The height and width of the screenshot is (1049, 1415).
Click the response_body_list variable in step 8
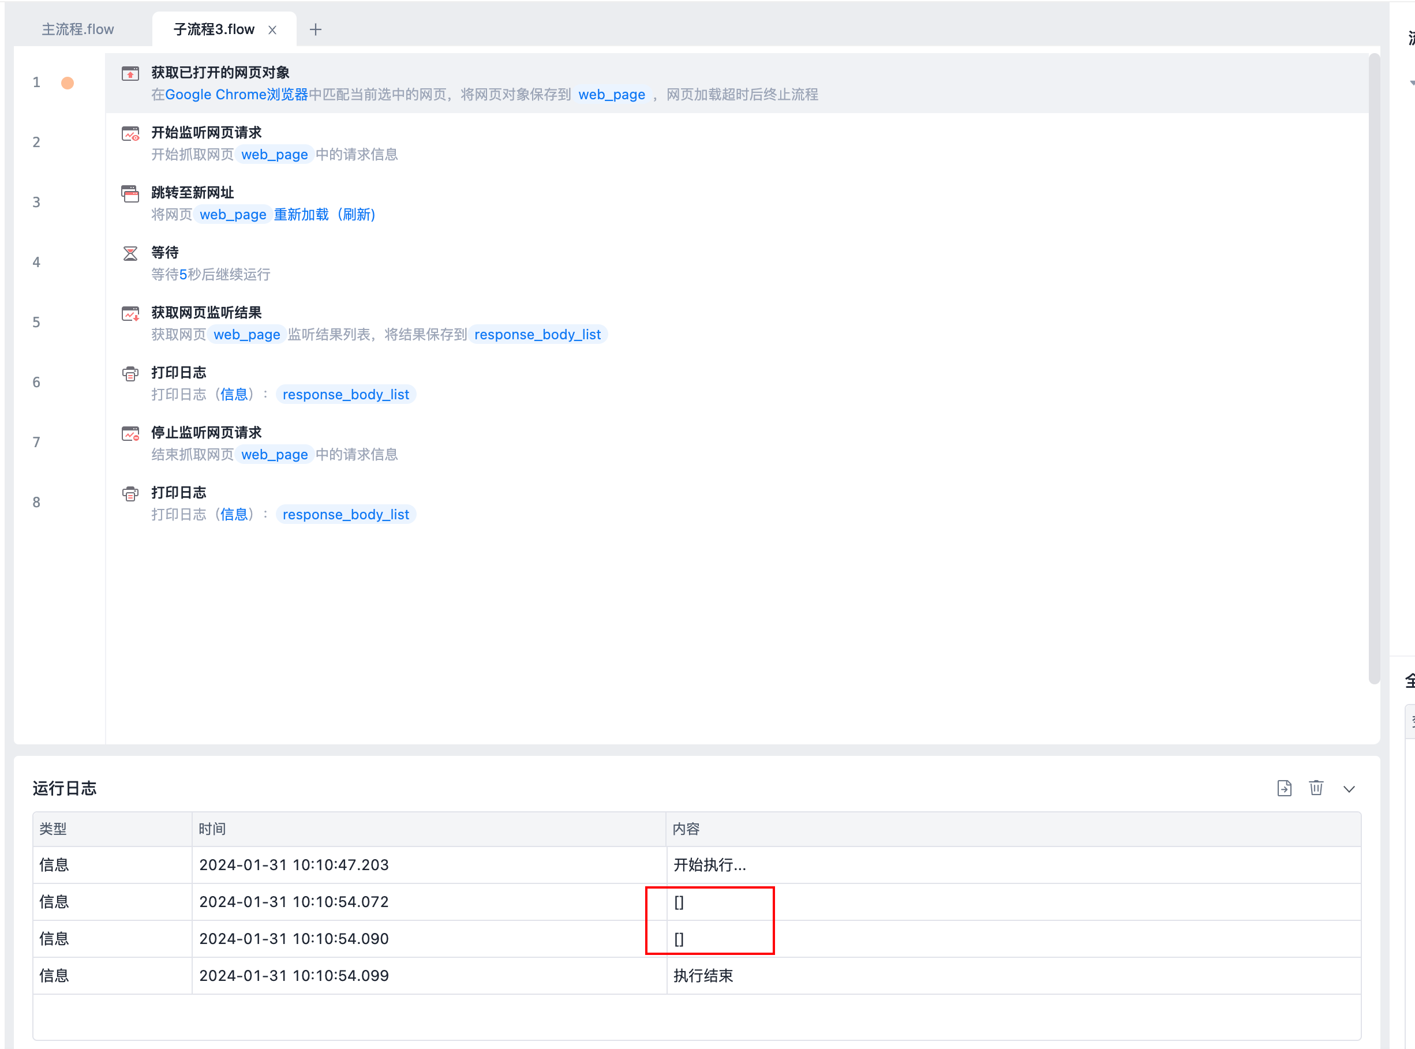click(346, 514)
